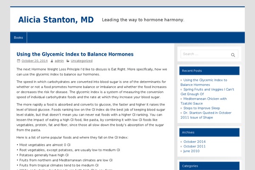The image size is (255, 170).
Task: Open the October 2011 archive
Action: tap(194, 146)
